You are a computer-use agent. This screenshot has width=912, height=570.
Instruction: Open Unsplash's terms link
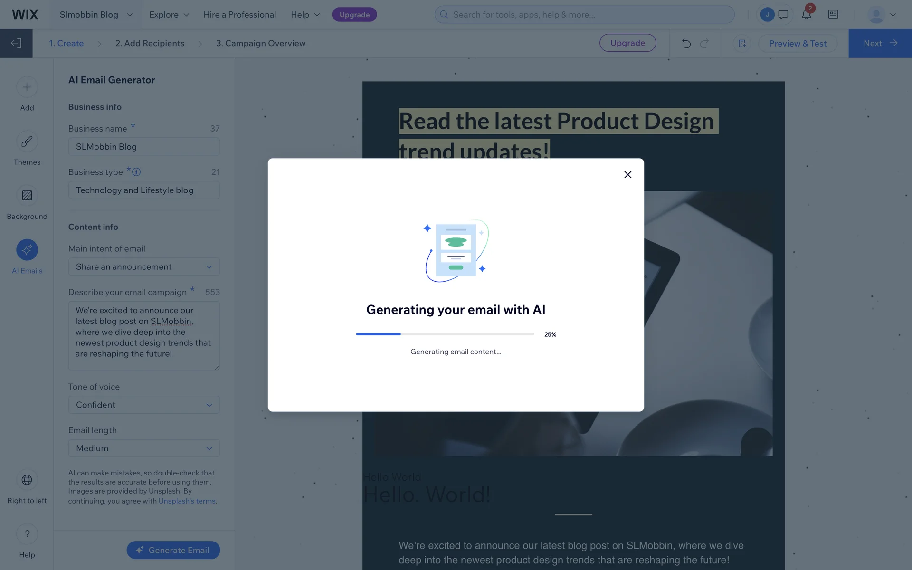[x=187, y=501]
